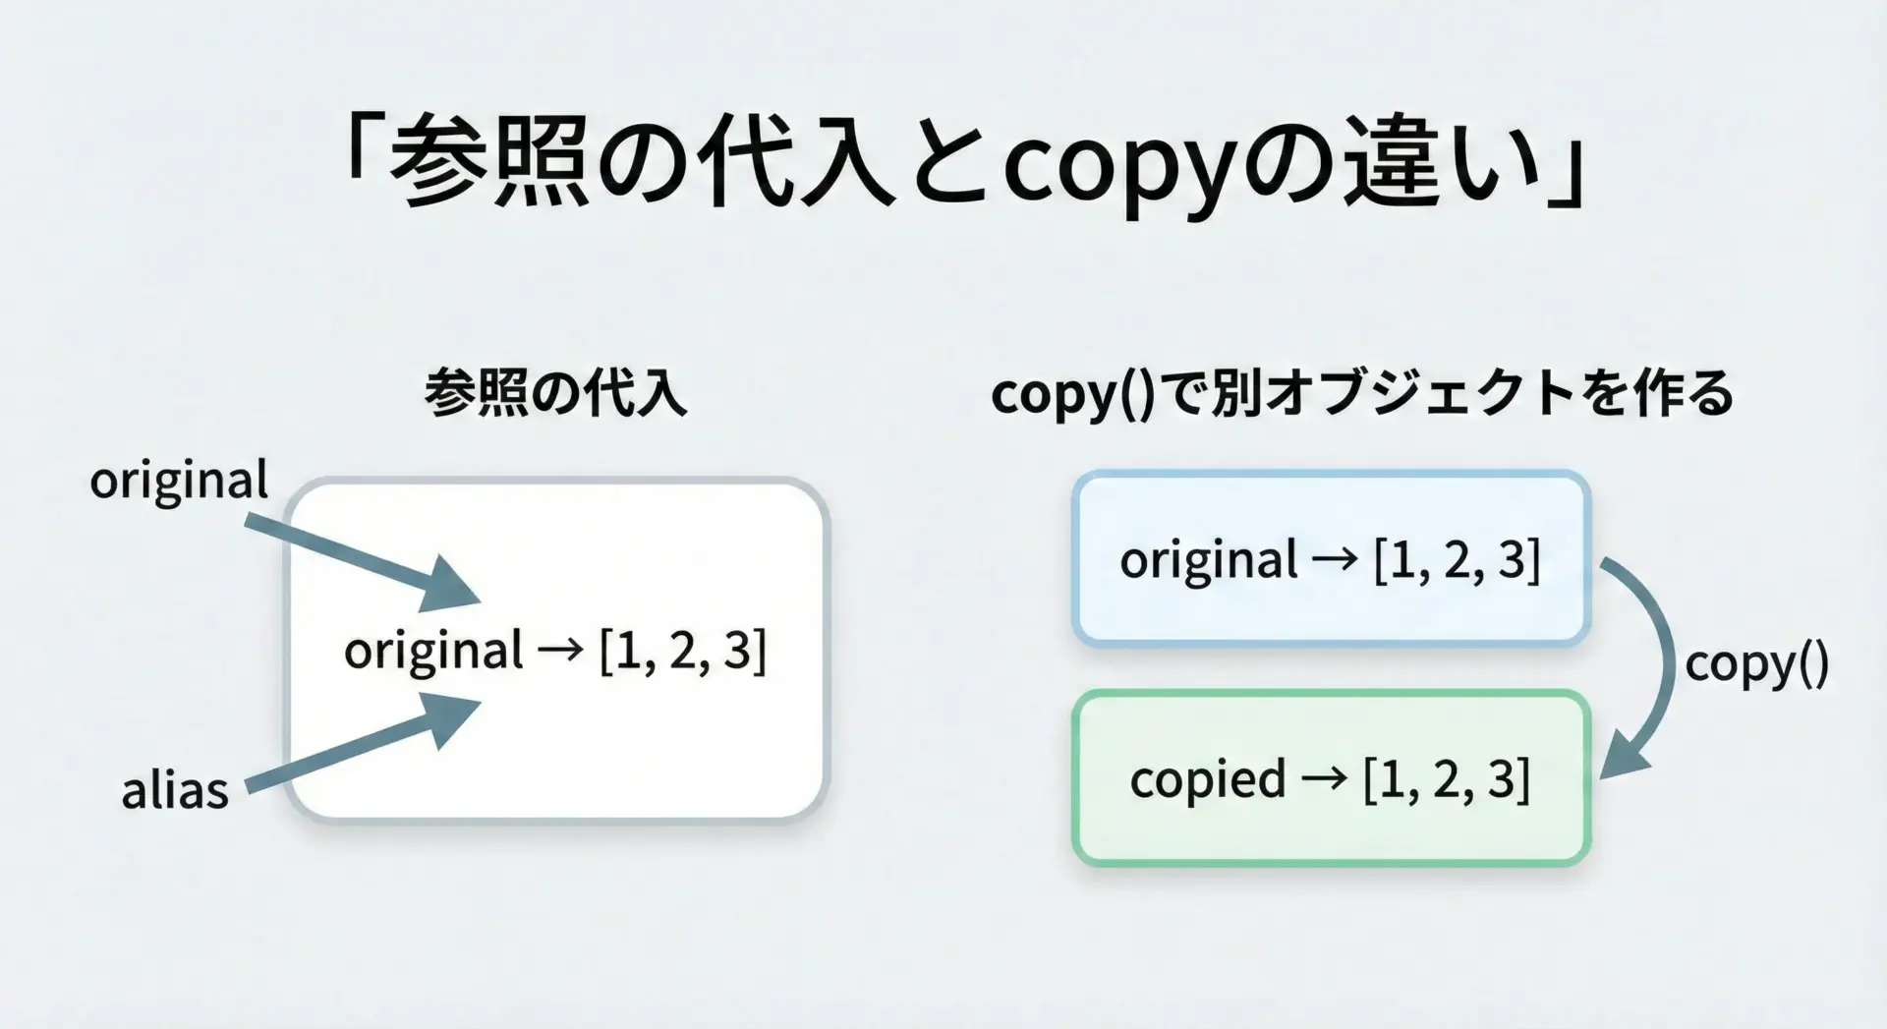The height and width of the screenshot is (1029, 1887).
Task: Click the arrow symbol inside blue box
Action: [1335, 560]
